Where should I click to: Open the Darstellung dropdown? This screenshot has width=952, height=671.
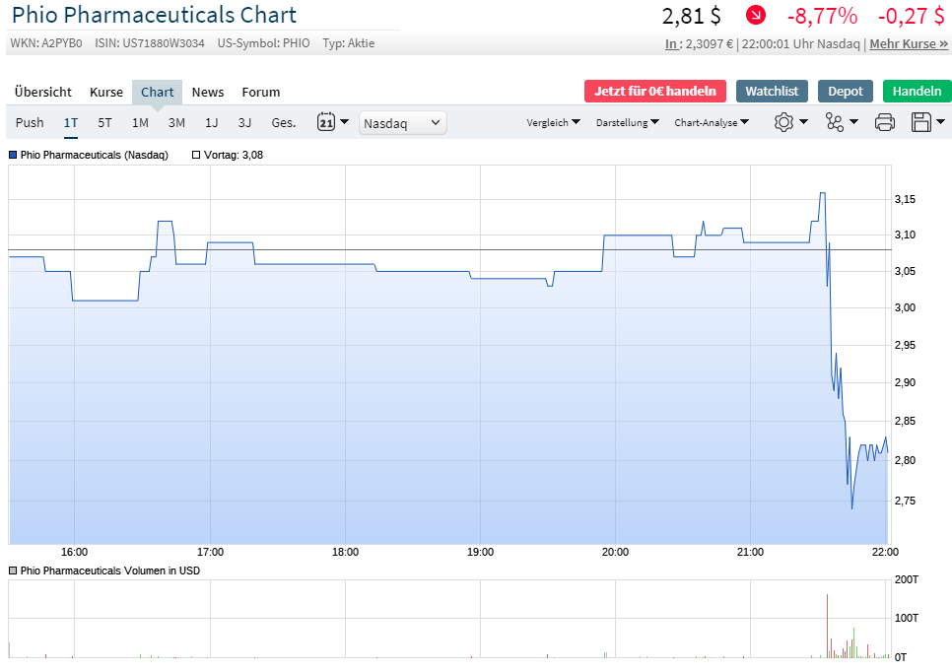click(x=627, y=122)
